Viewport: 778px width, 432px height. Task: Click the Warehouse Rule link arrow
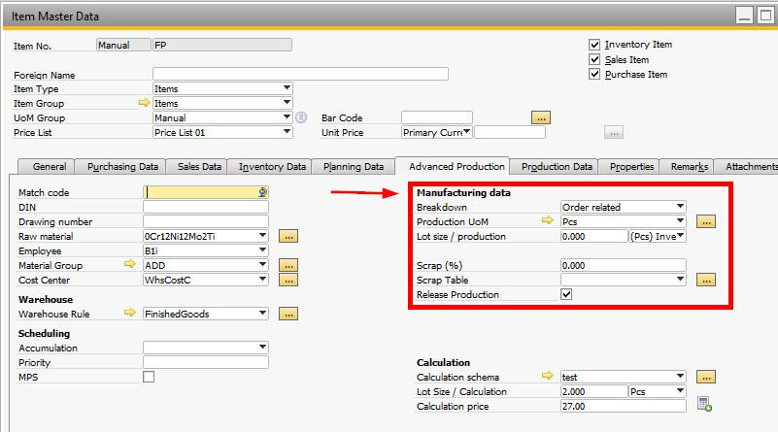pos(132,314)
